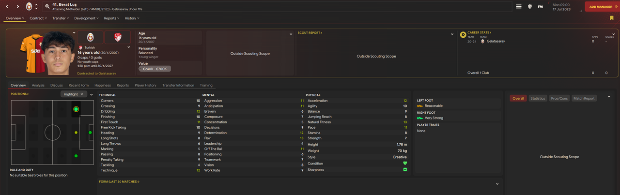
Task: Switch to the Discuss tab
Action: pyautogui.click(x=57, y=85)
